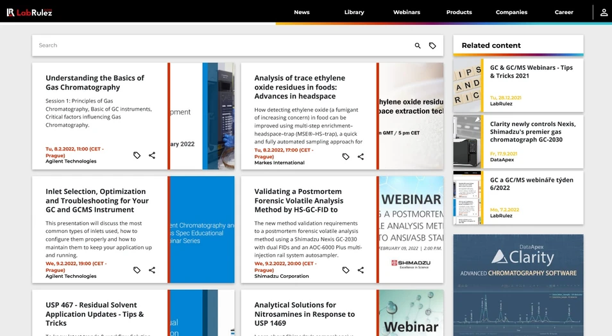This screenshot has height=336, width=612.
Task: Click date Tu, 8.2.2022, 17:00
Action: click(284, 153)
